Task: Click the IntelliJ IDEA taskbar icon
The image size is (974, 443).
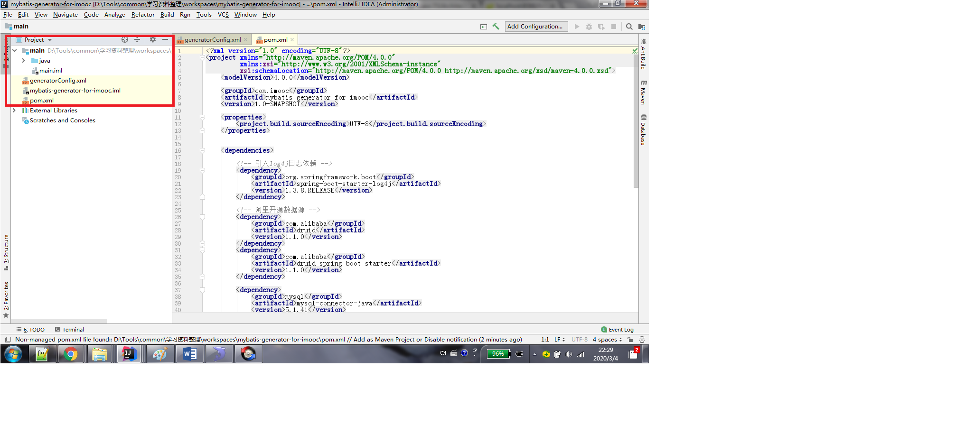Action: [129, 354]
